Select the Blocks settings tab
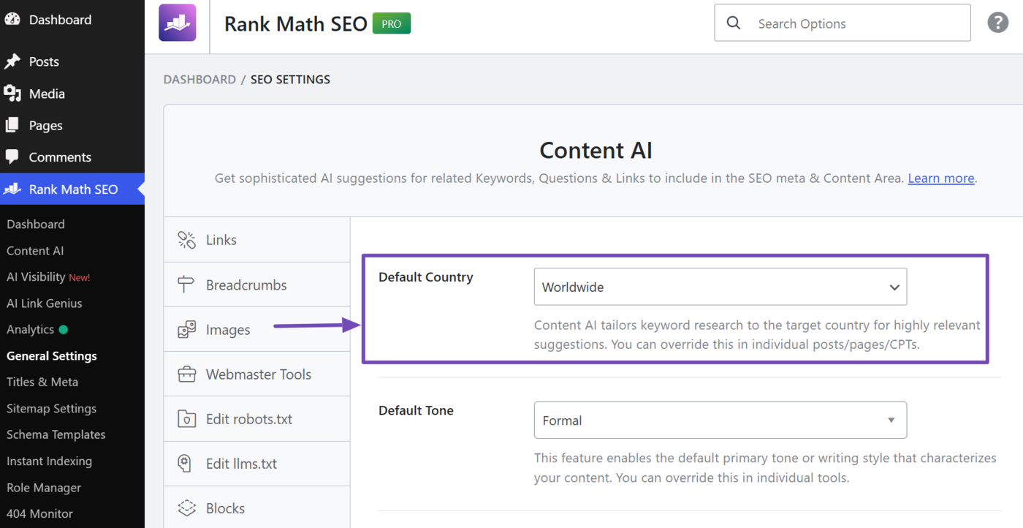This screenshot has width=1023, height=528. (257, 508)
